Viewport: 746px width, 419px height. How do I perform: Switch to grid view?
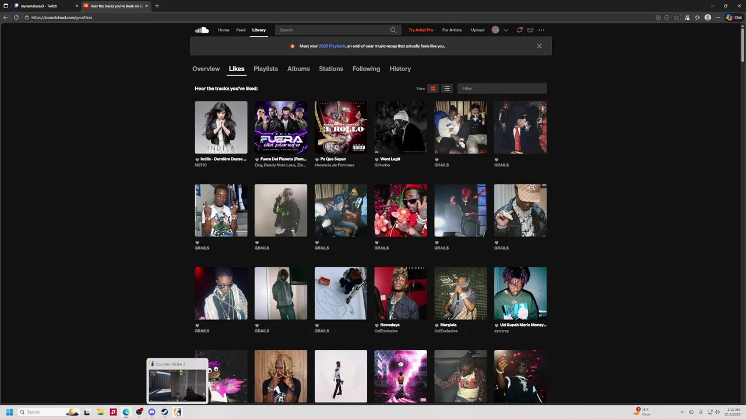click(x=432, y=88)
